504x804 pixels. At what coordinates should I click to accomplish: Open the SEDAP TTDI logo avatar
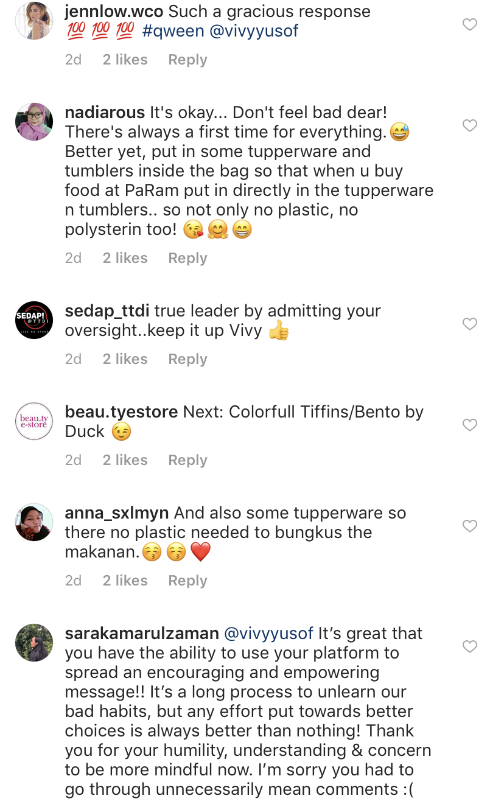tap(34, 320)
